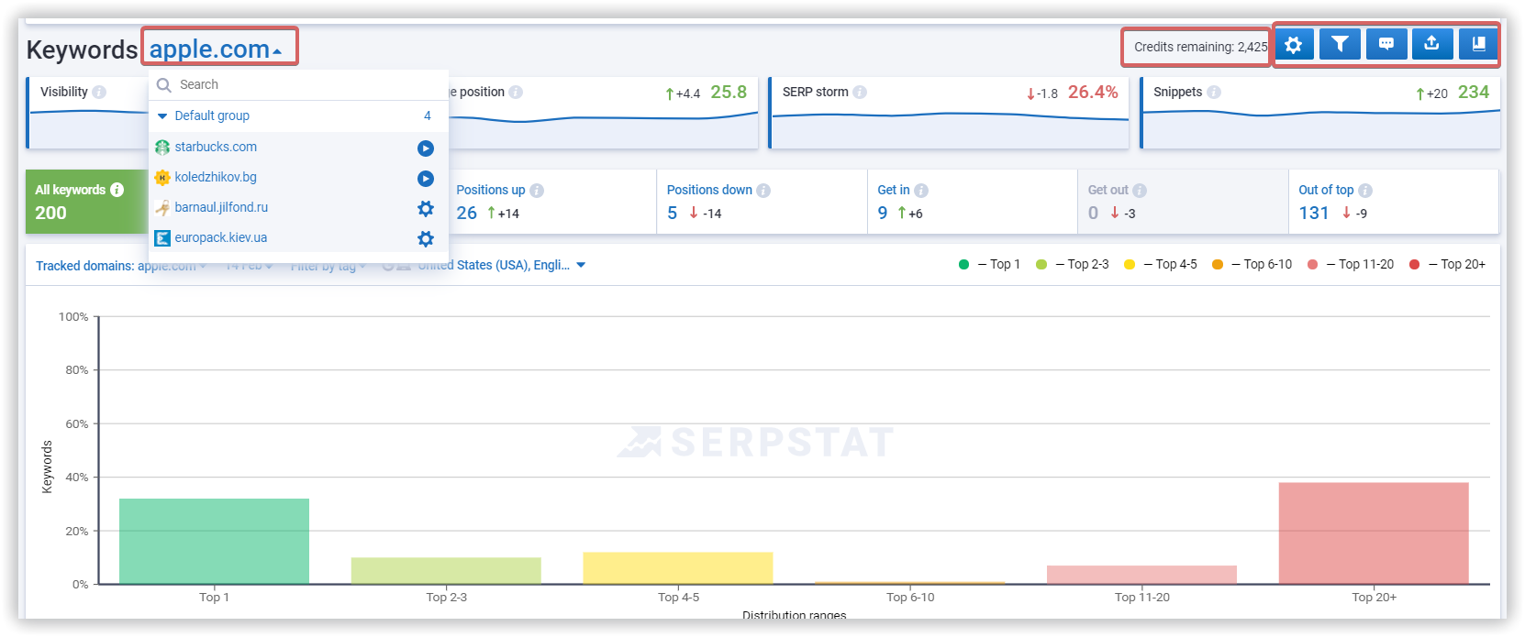The height and width of the screenshot is (637, 1525).
Task: Open settings gear for barnaul.jilfond.ru
Action: click(x=426, y=208)
